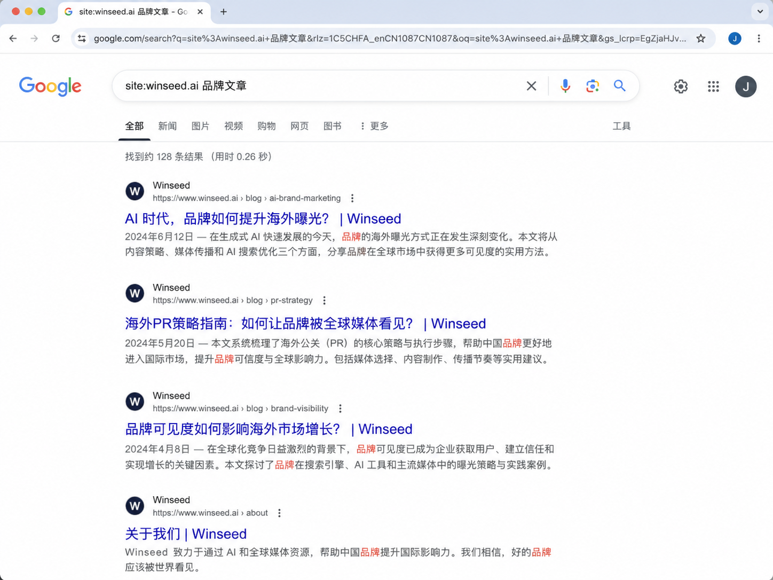The height and width of the screenshot is (580, 773).
Task: Open result options for brand-visibility
Action: pyautogui.click(x=340, y=409)
